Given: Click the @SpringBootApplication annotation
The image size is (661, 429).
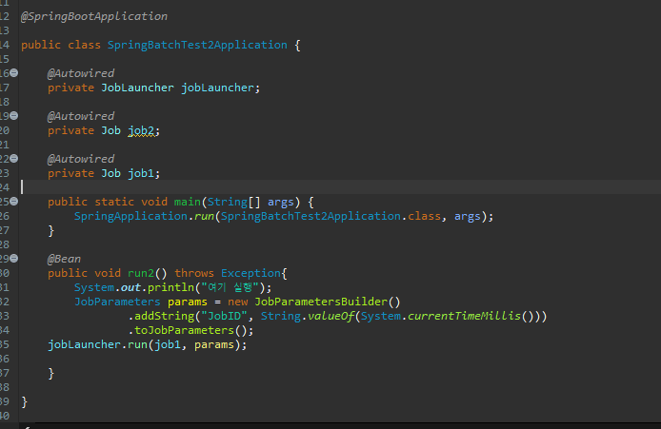Looking at the screenshot, I should pyautogui.click(x=94, y=16).
